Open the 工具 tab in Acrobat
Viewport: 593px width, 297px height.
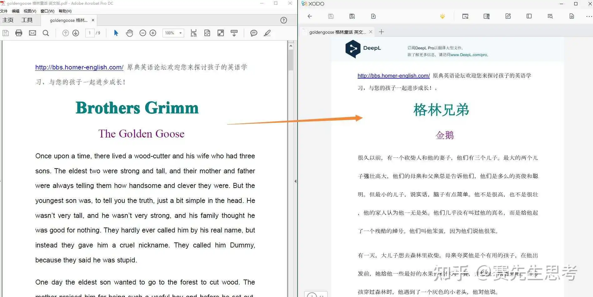[27, 20]
